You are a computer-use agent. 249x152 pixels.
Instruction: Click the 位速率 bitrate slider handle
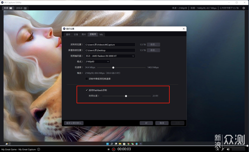[113, 67]
